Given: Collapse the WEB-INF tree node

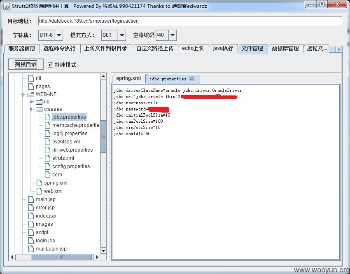Looking at the screenshot, I should [x=23, y=95].
